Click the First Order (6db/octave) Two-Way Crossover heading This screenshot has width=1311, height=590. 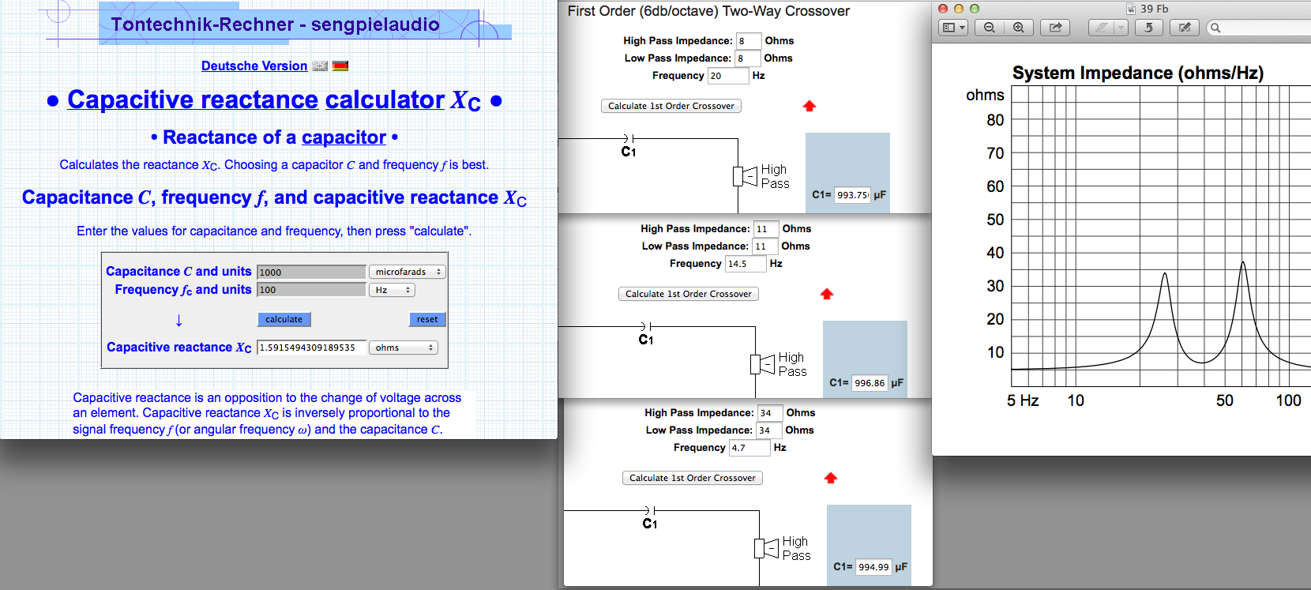tap(708, 11)
